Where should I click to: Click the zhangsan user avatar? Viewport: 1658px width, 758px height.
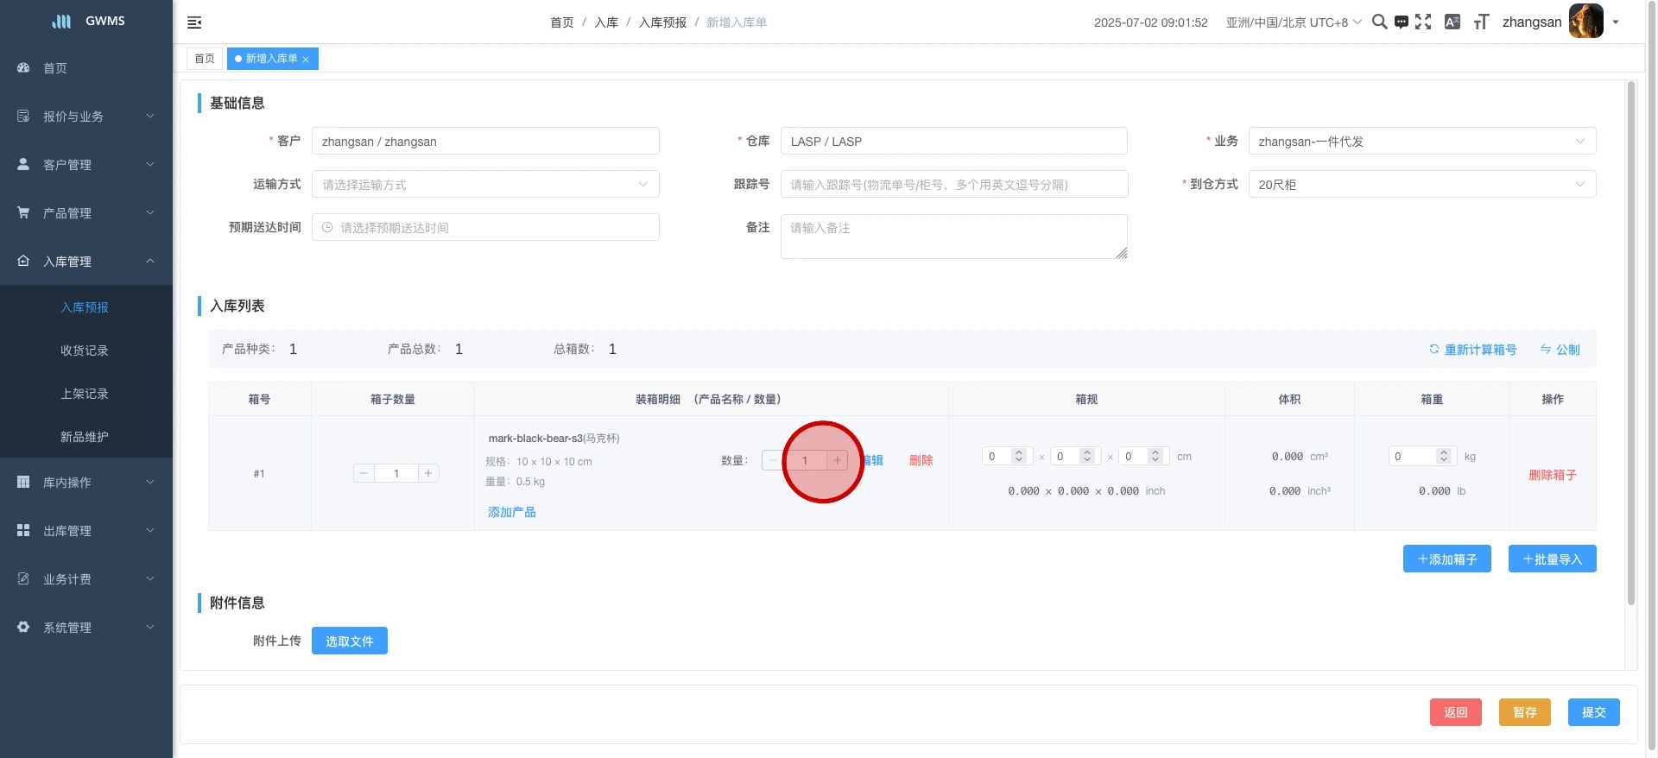click(x=1585, y=22)
